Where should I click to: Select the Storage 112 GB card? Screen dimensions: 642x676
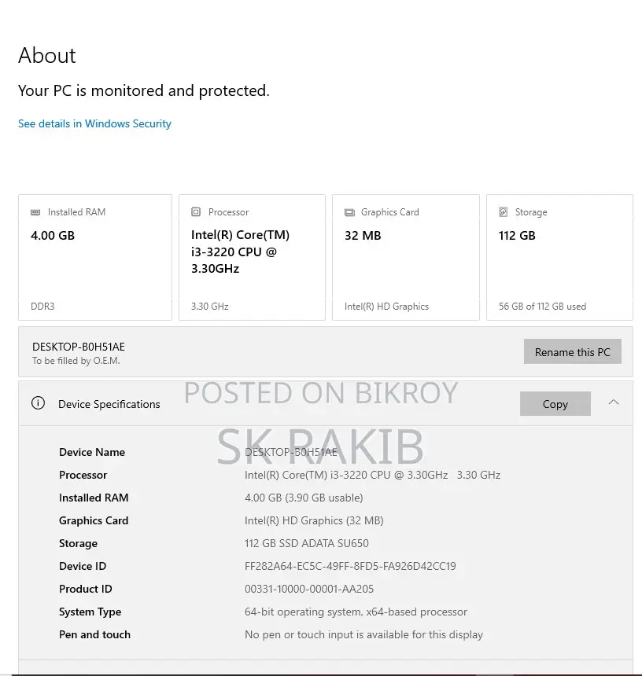(559, 257)
